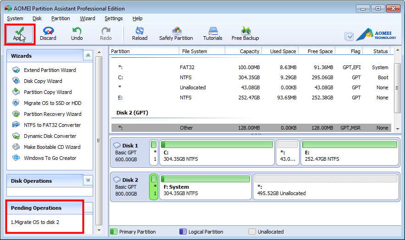Viewport: 405px width, 240px height.
Task: Click the down arrow of partition list scrollbar
Action: (x=398, y=129)
